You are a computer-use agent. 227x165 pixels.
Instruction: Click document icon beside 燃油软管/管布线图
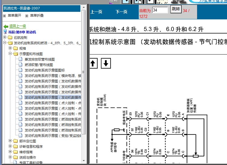tap(21, 64)
